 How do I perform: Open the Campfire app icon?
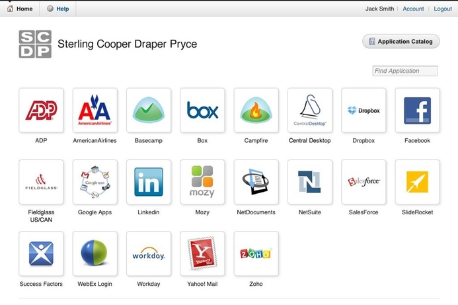(x=256, y=110)
